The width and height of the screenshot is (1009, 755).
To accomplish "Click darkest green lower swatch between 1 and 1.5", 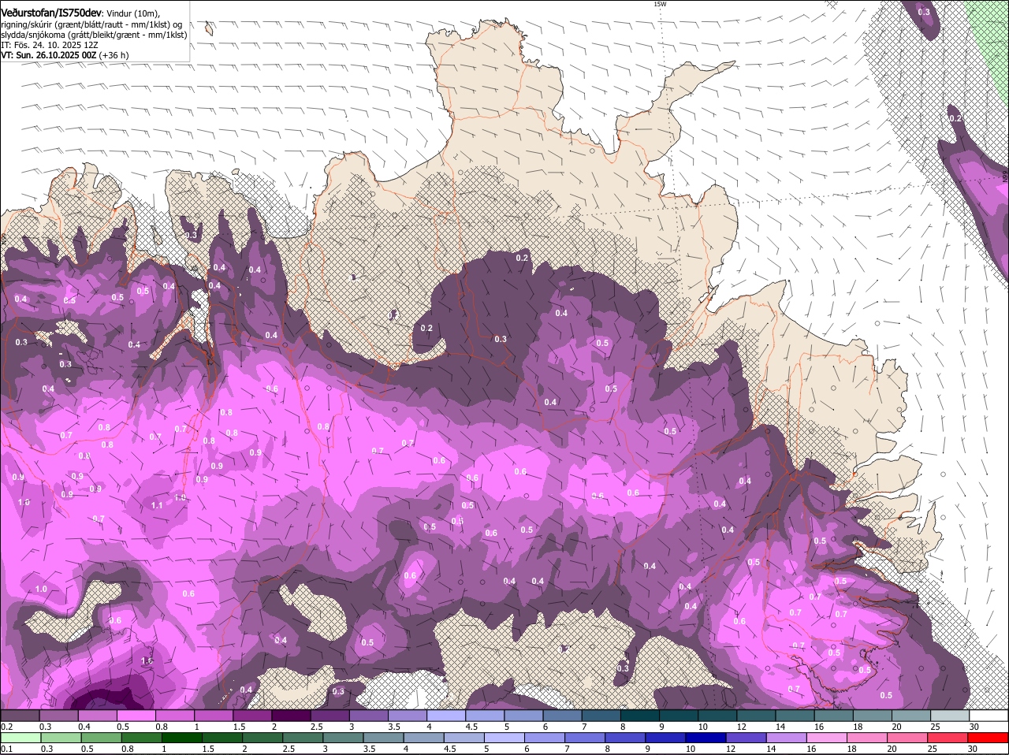I will tap(181, 738).
